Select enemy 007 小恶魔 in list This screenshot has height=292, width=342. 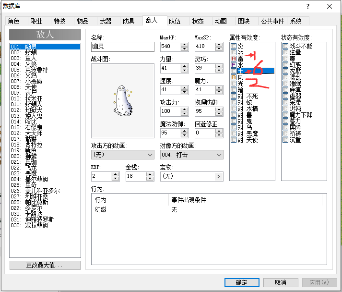(45, 81)
